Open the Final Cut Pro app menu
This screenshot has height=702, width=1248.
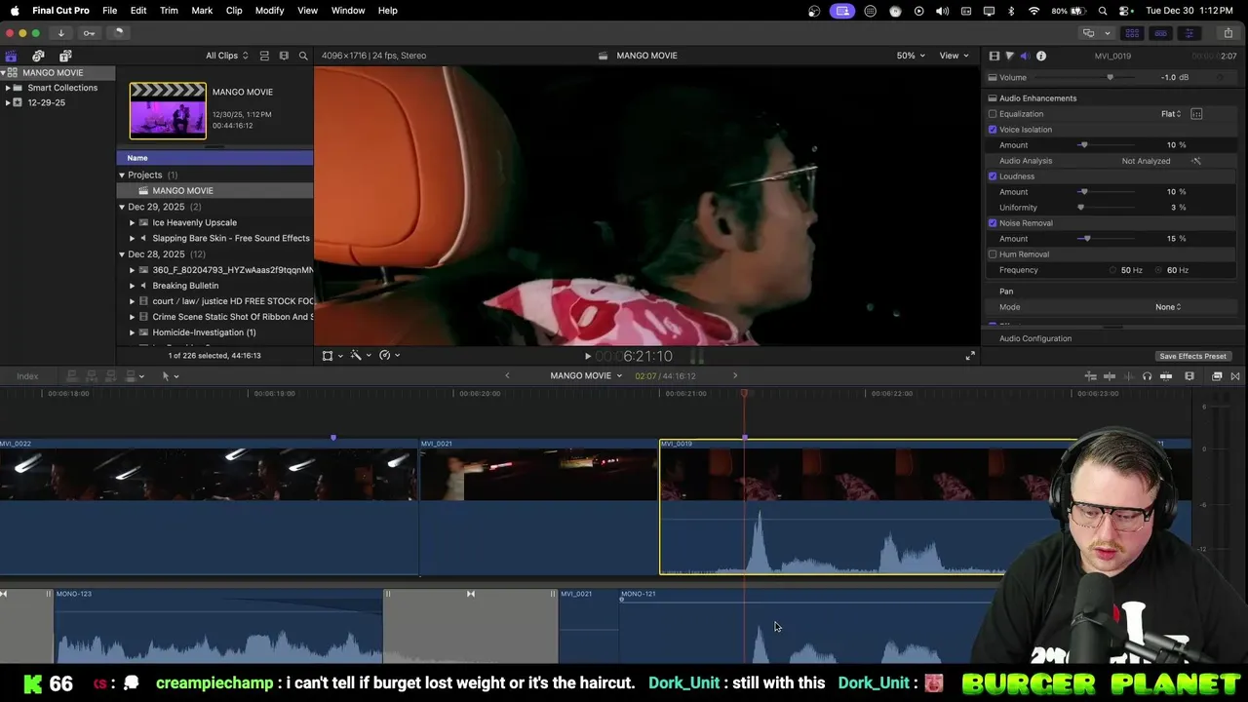[60, 11]
